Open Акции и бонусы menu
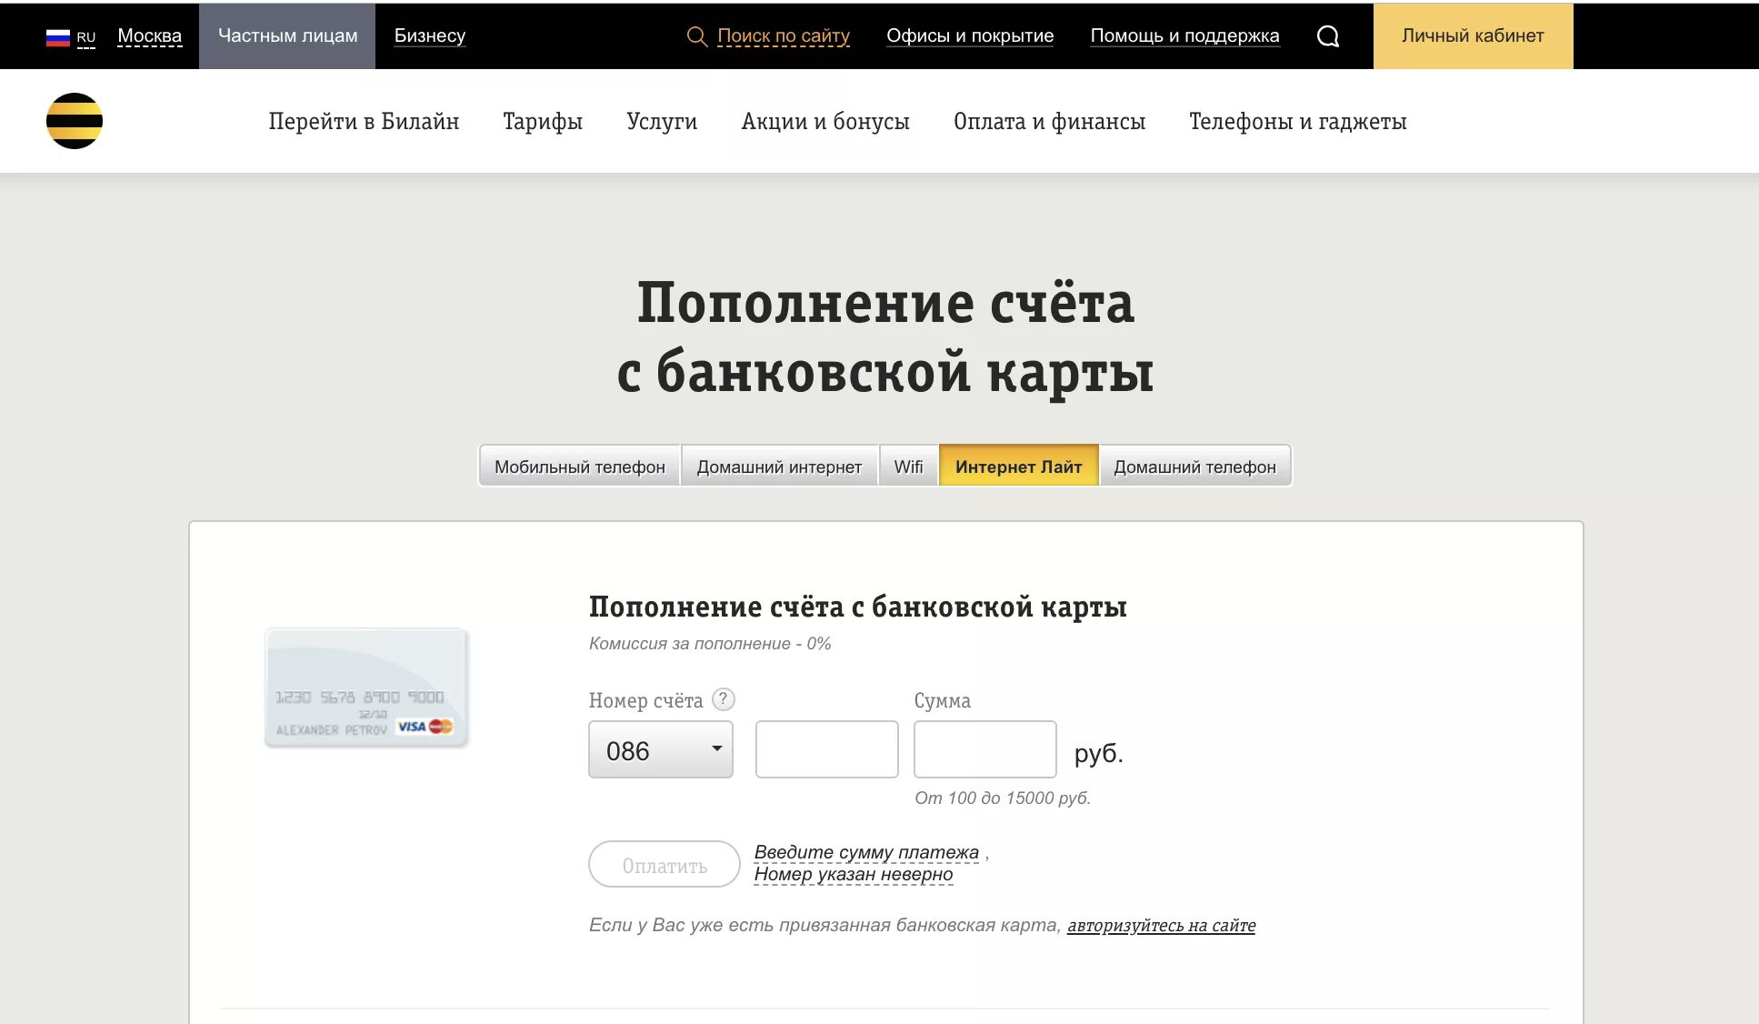Image resolution: width=1759 pixels, height=1024 pixels. coord(825,121)
